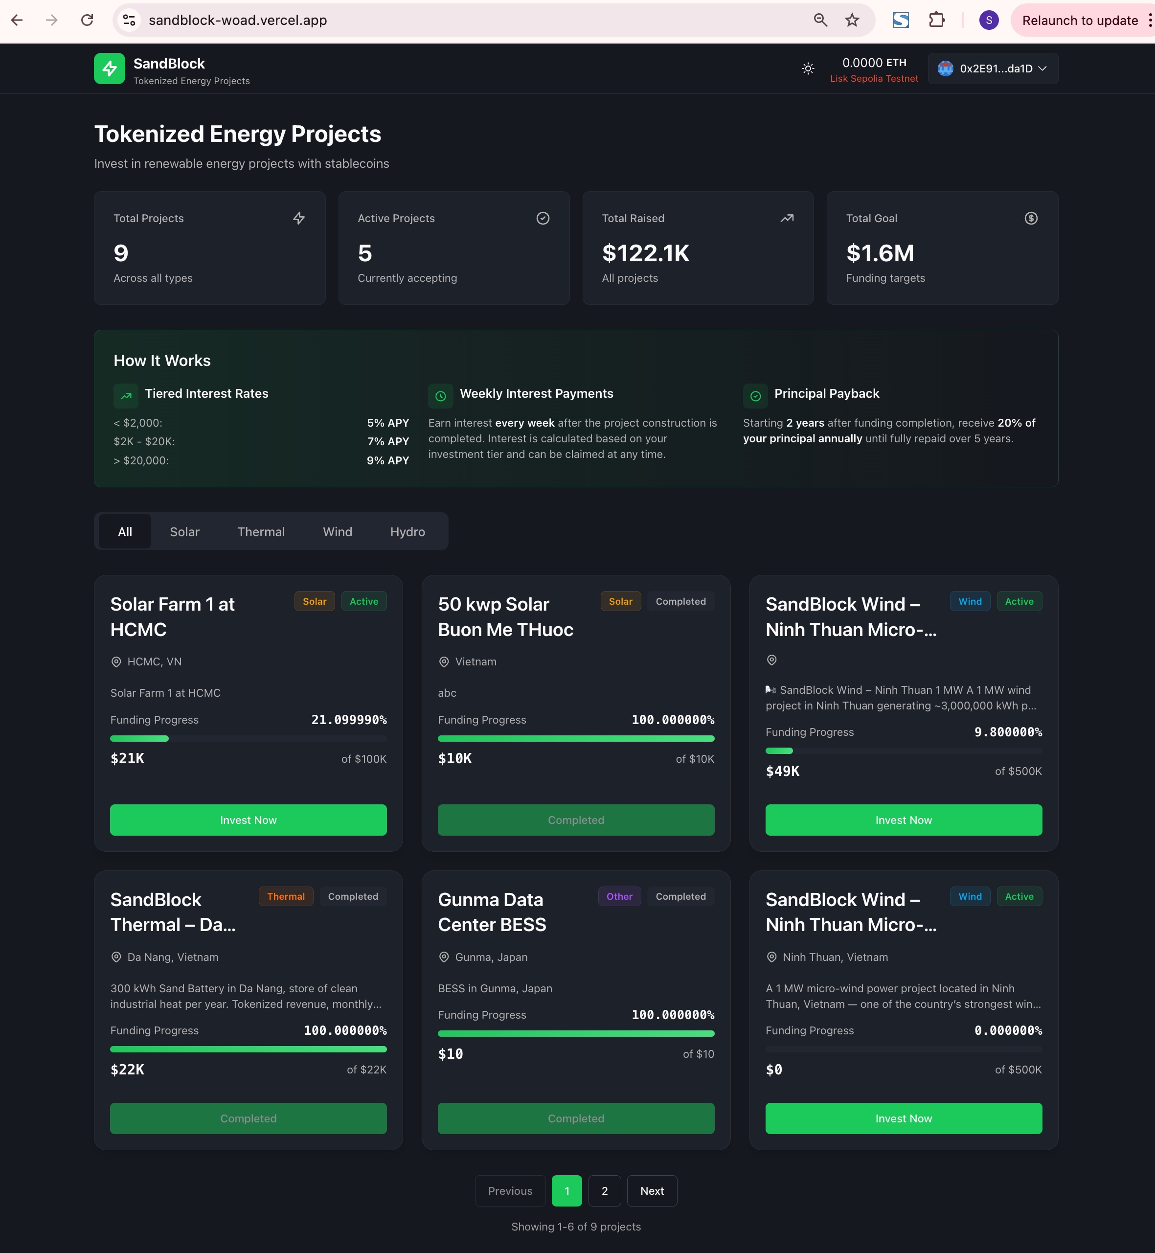The image size is (1155, 1253).
Task: Reload the page with refresh icon
Action: point(87,20)
